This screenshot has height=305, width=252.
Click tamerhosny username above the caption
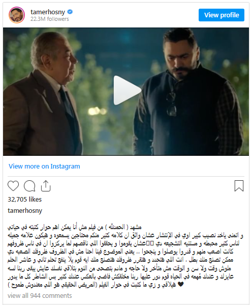point(25,211)
